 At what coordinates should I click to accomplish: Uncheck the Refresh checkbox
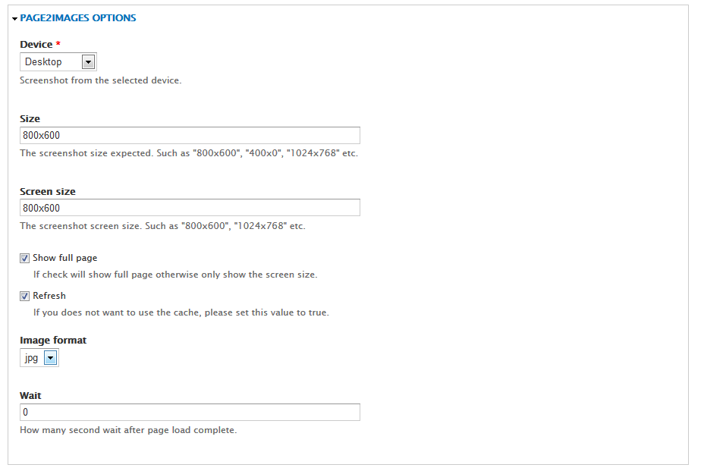click(25, 297)
